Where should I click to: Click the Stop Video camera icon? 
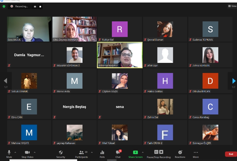click(27, 152)
